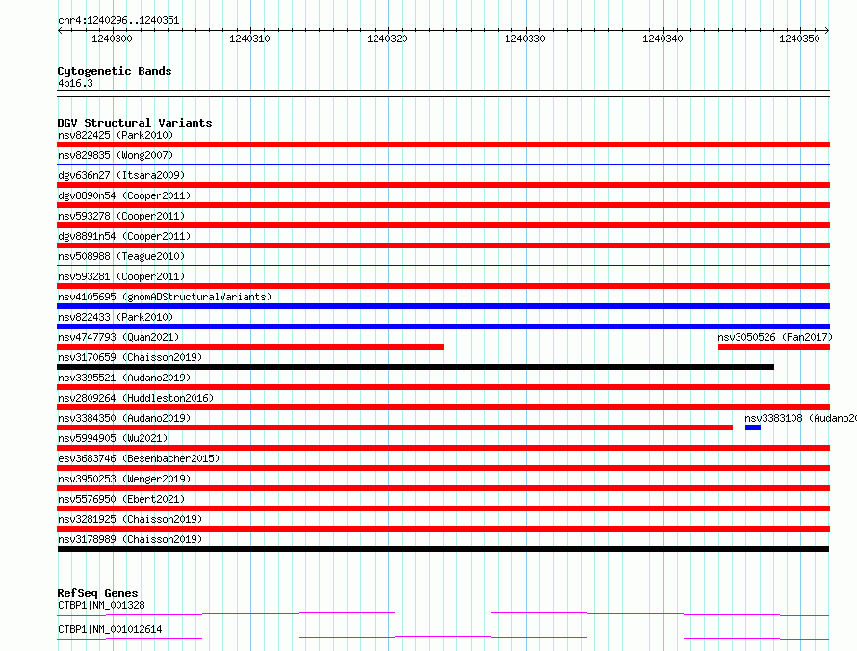Select the 4p16.3 band label
The width and height of the screenshot is (857, 651).
[75, 83]
